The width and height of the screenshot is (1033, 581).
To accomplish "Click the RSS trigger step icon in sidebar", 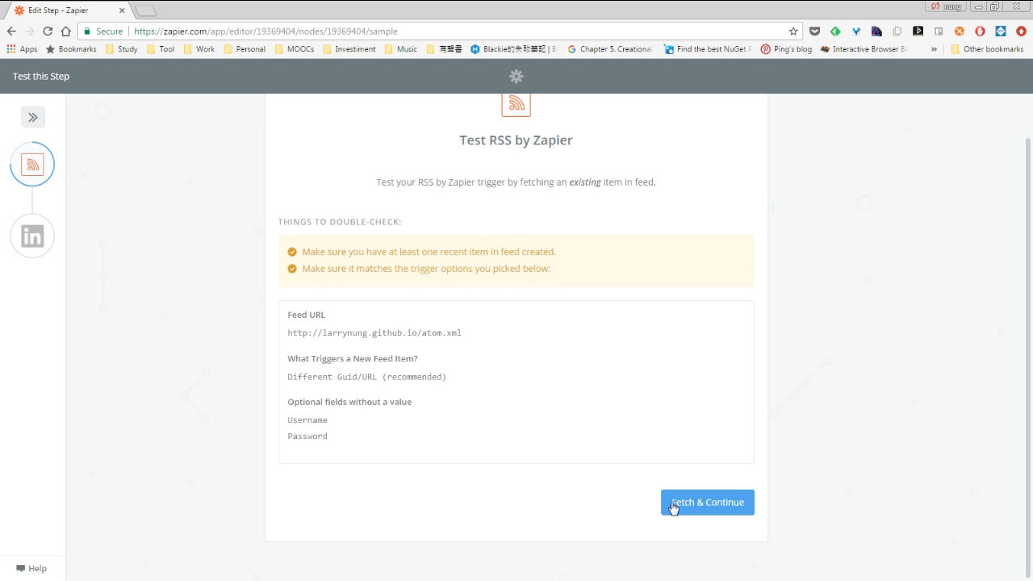I will tap(32, 165).
